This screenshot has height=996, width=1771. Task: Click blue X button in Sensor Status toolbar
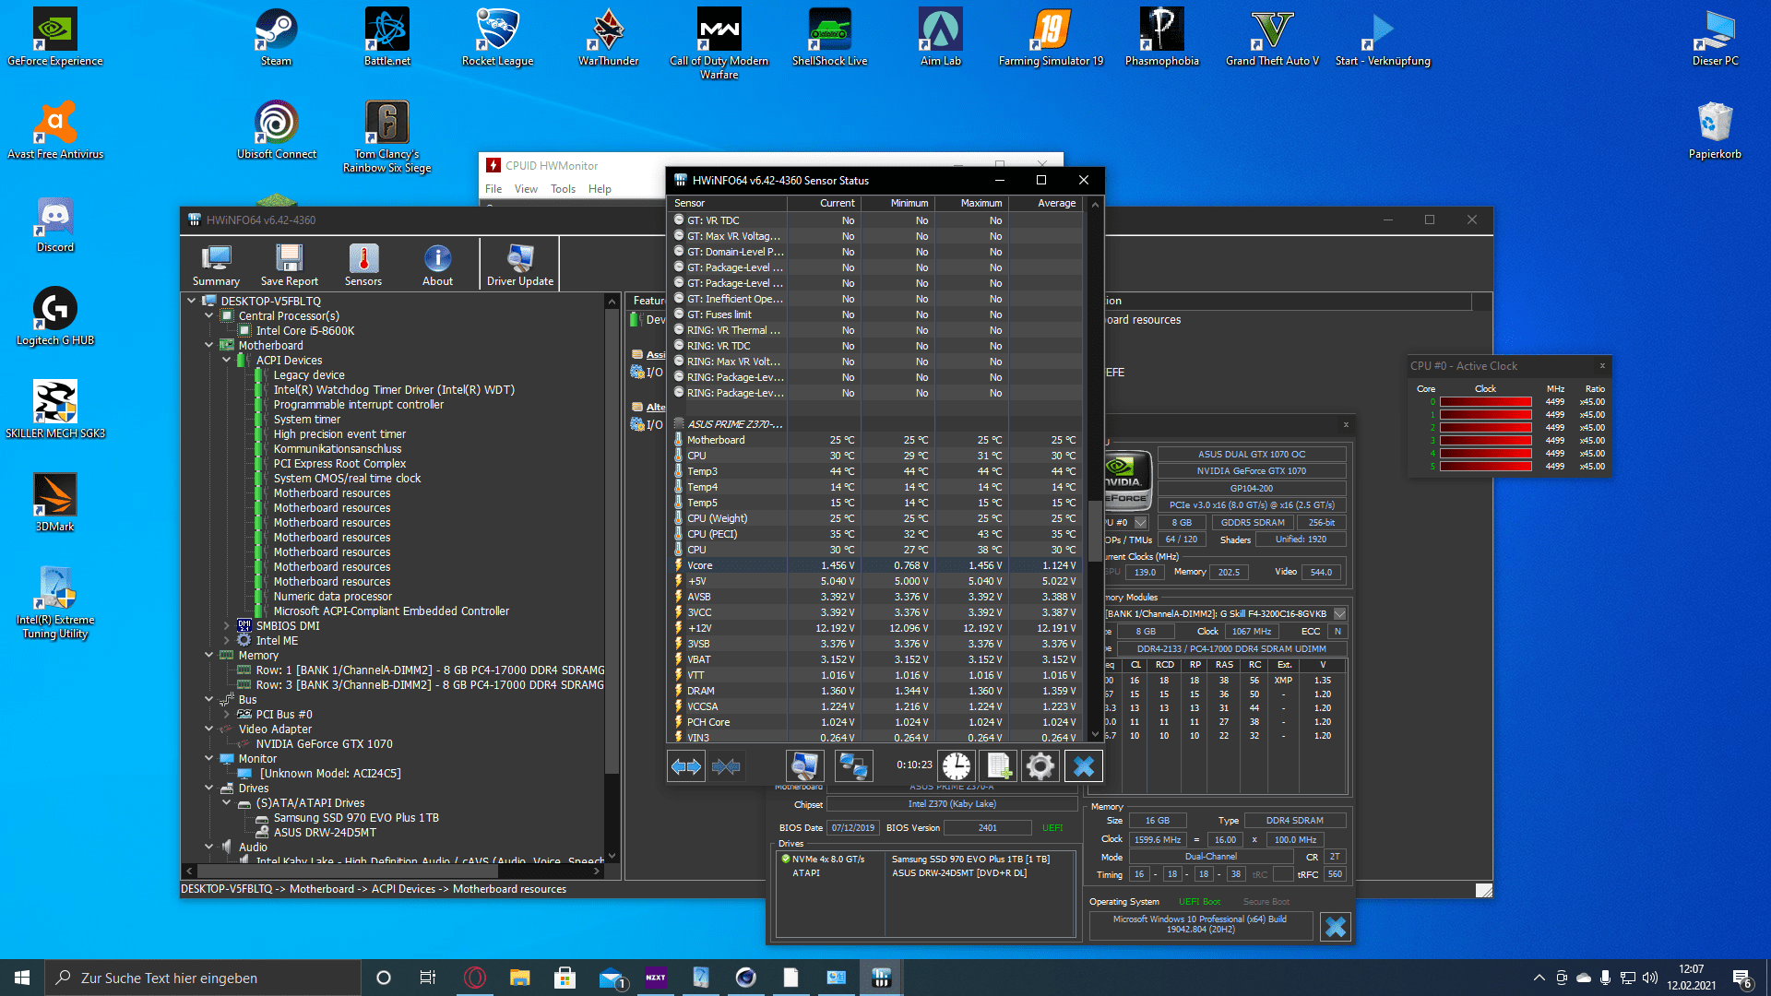coord(1084,766)
